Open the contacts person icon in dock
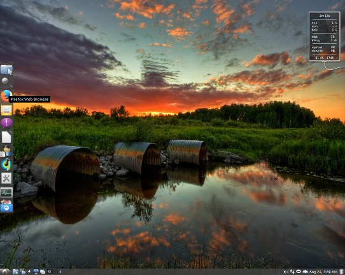Image resolution: width=345 pixels, height=275 pixels. coord(6,151)
